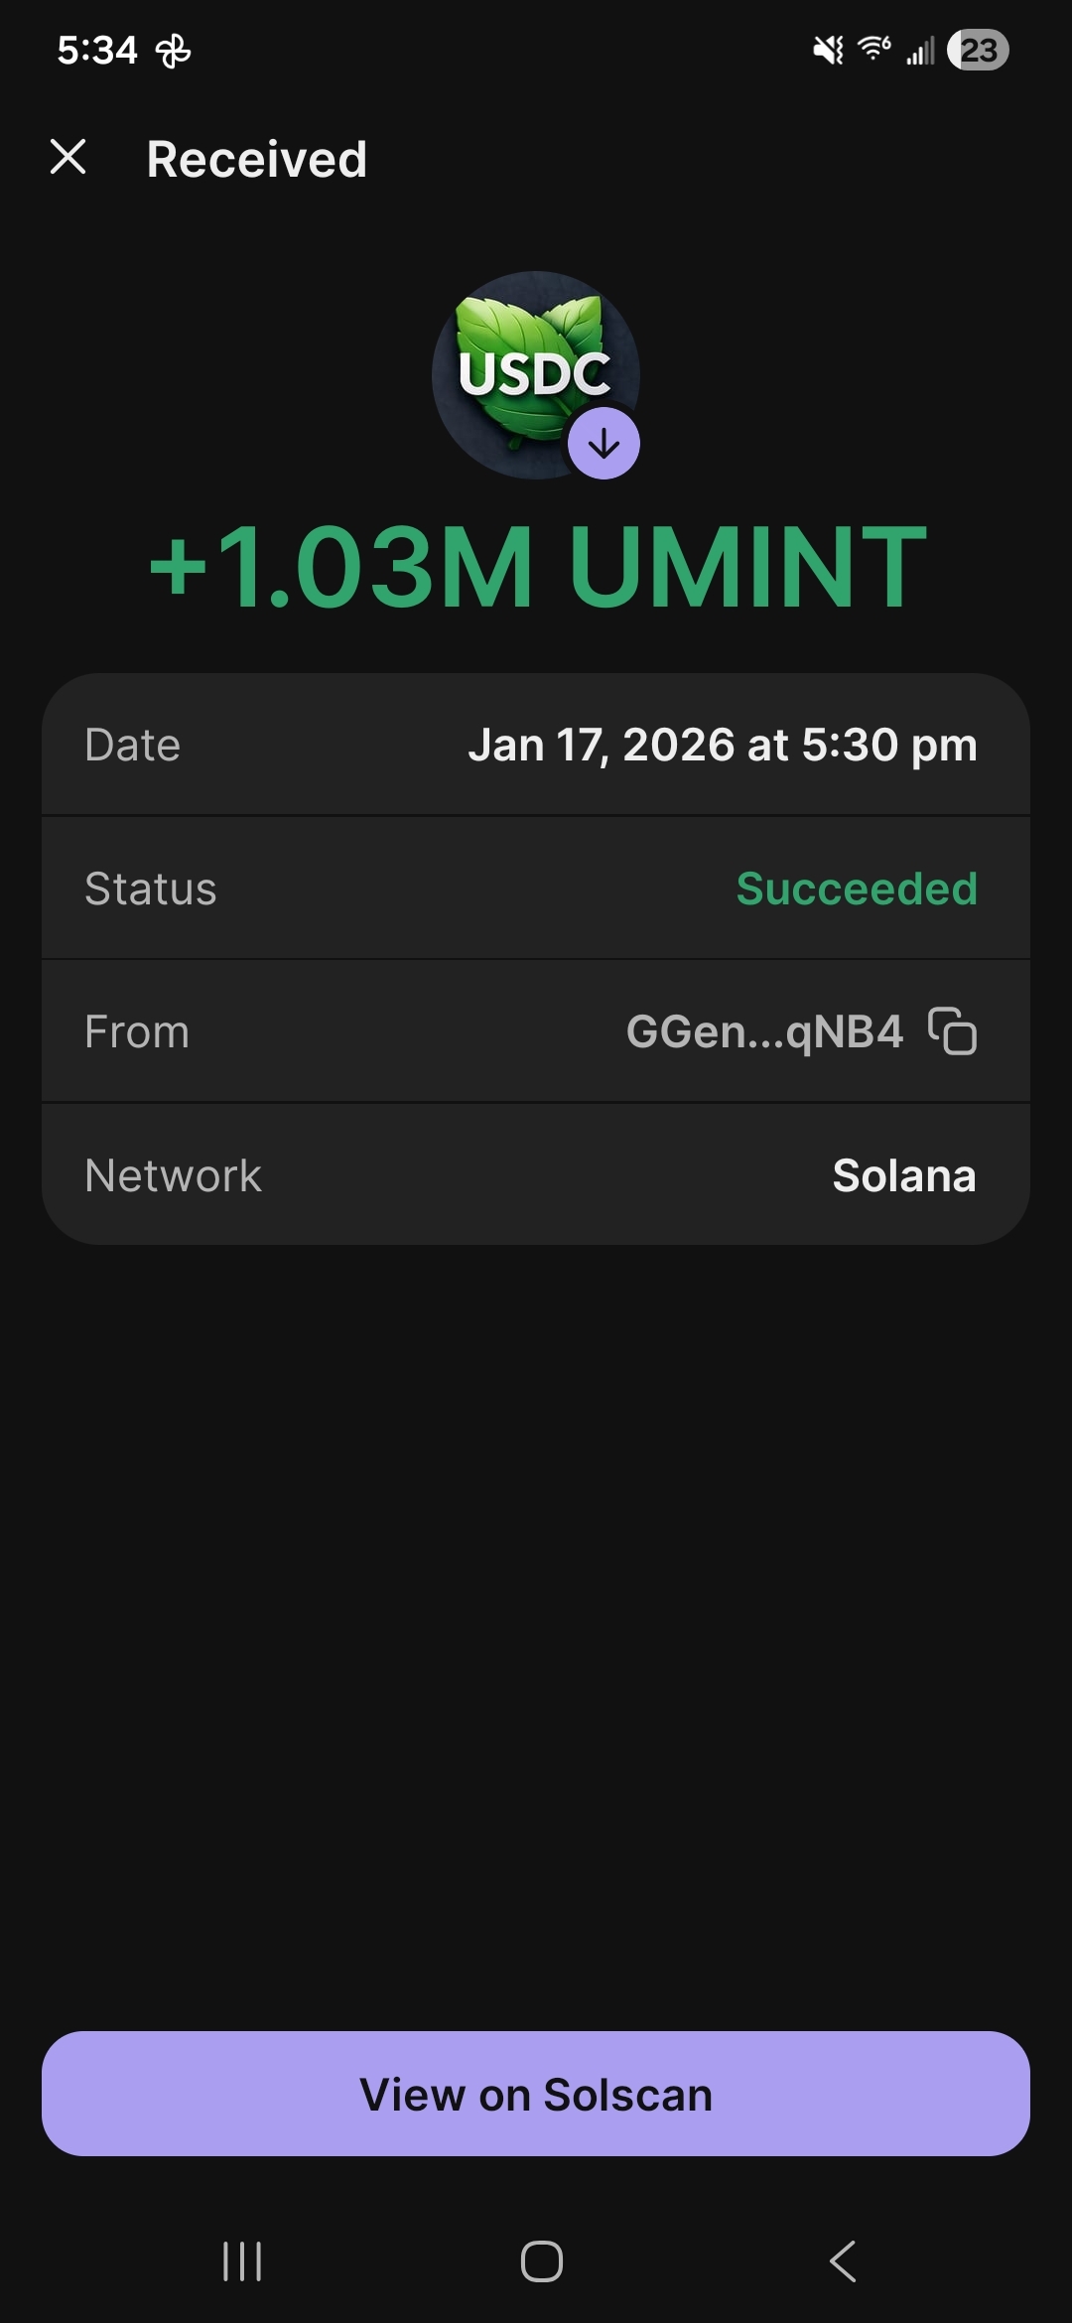Tap the Succeeded status value
Screen dimensions: 1072x2323
click(x=857, y=888)
